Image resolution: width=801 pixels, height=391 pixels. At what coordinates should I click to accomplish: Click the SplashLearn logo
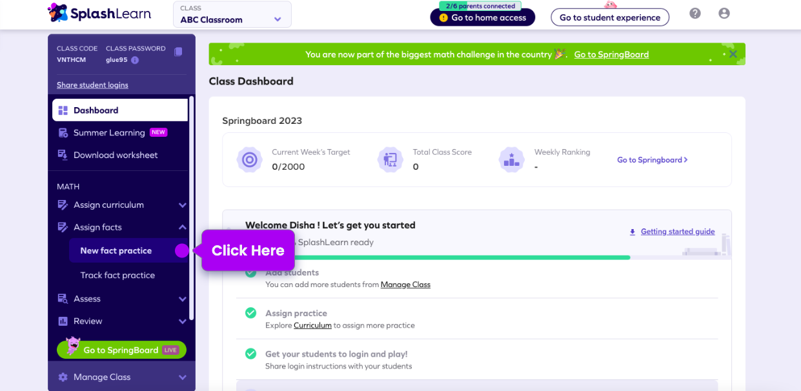pyautogui.click(x=99, y=13)
